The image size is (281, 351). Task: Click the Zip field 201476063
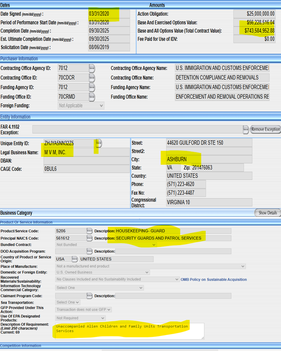[x=217, y=168]
